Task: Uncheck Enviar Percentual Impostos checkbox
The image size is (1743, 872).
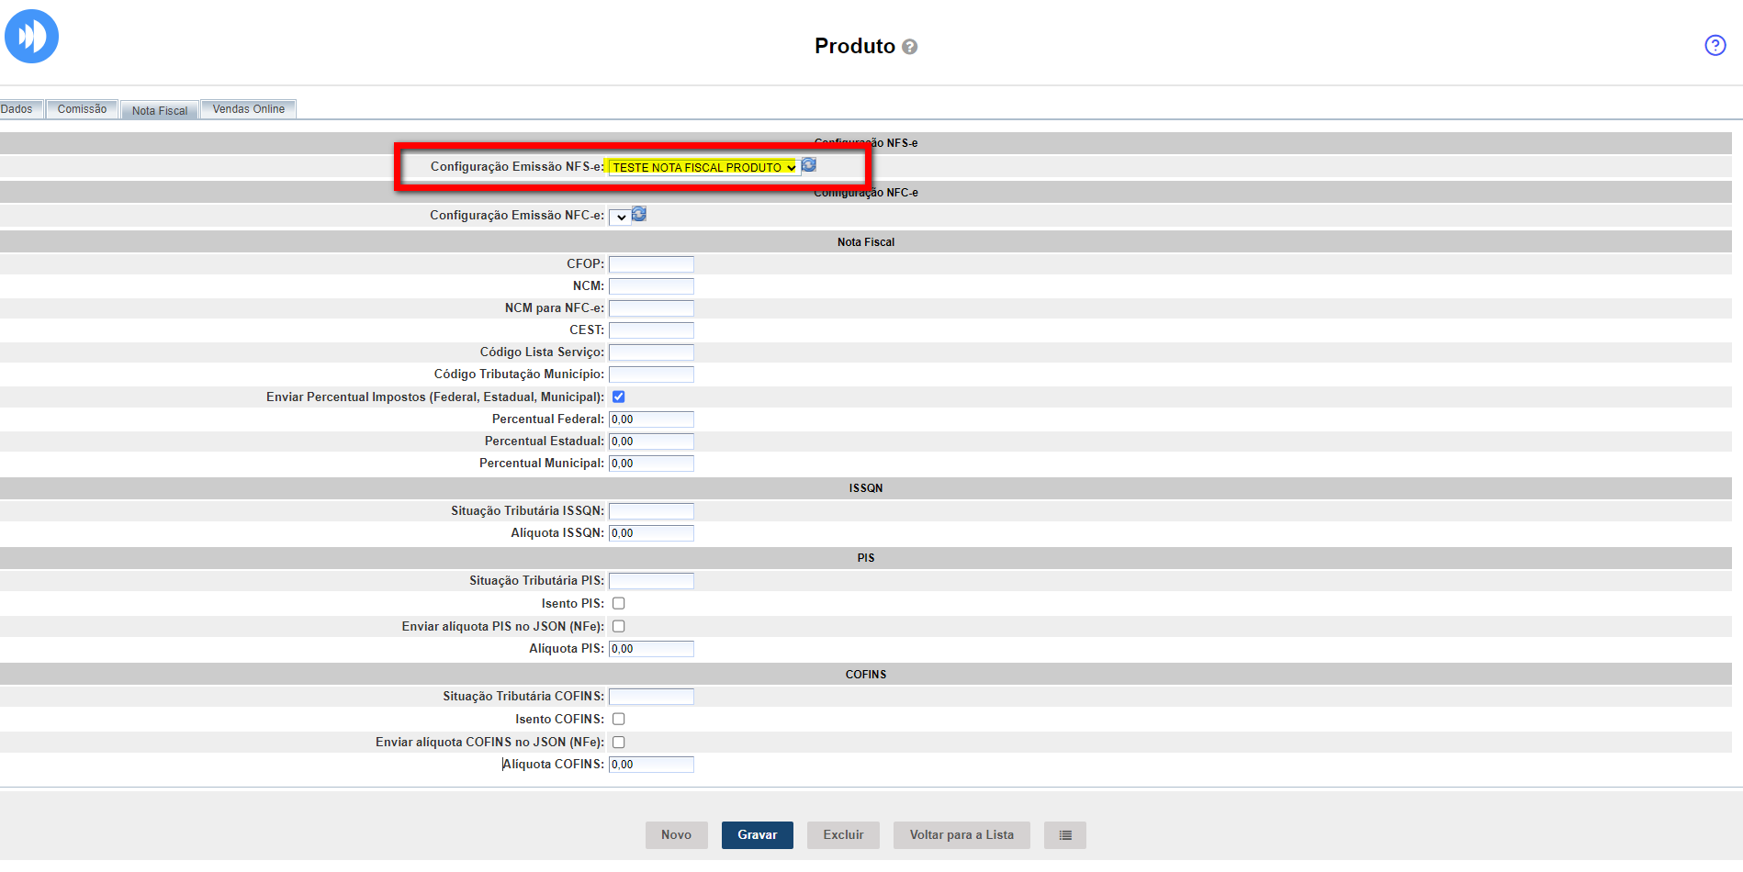Action: [x=619, y=397]
